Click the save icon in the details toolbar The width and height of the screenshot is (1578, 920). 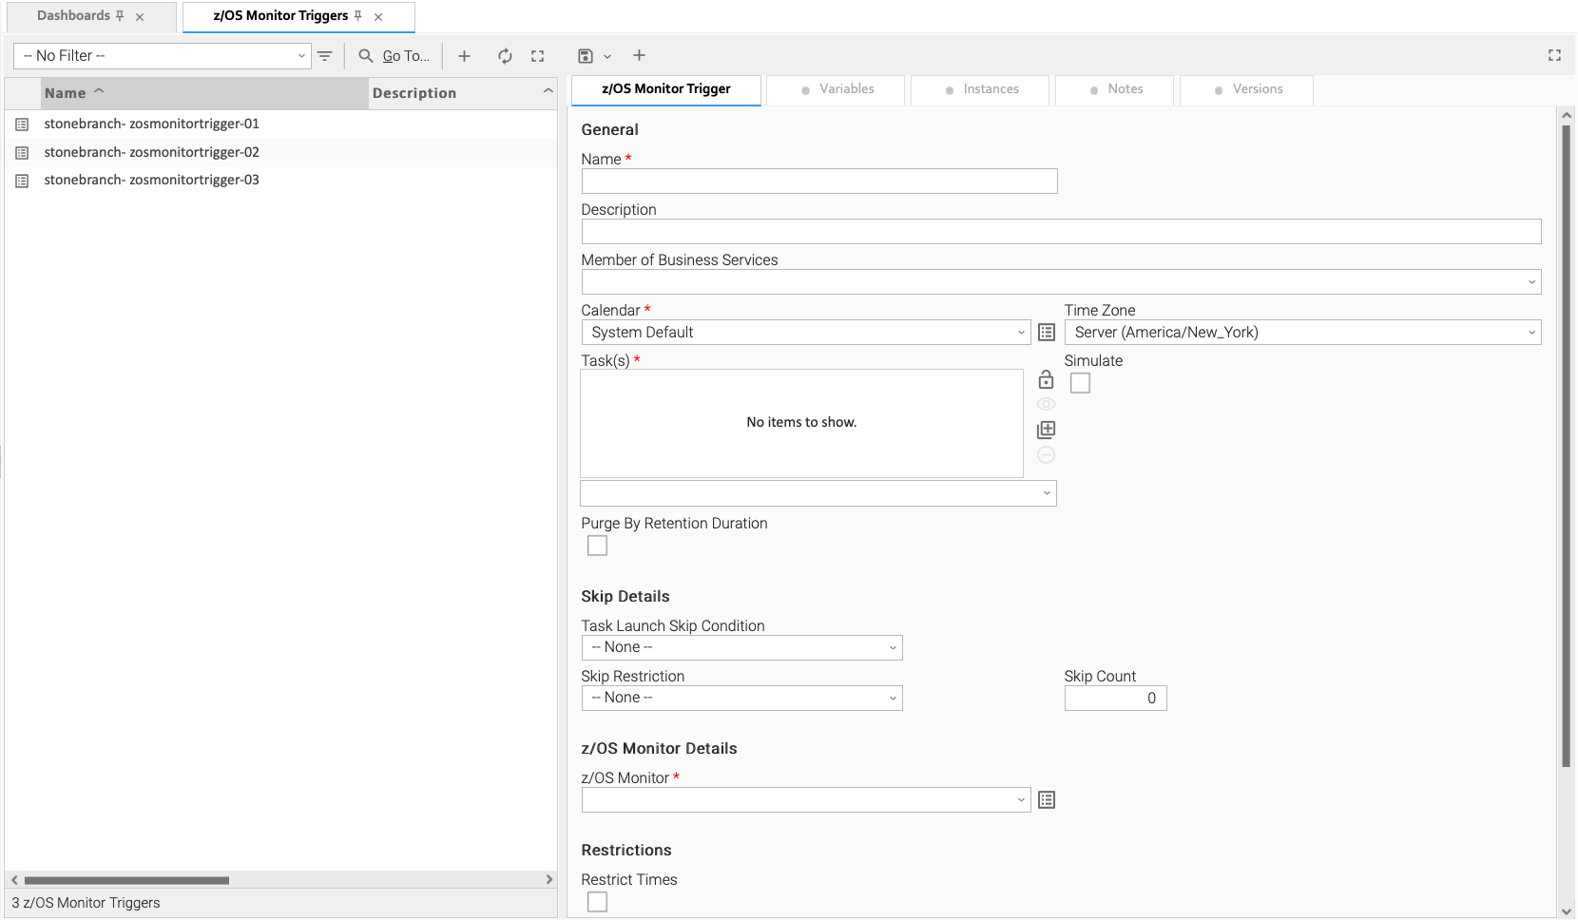click(586, 56)
